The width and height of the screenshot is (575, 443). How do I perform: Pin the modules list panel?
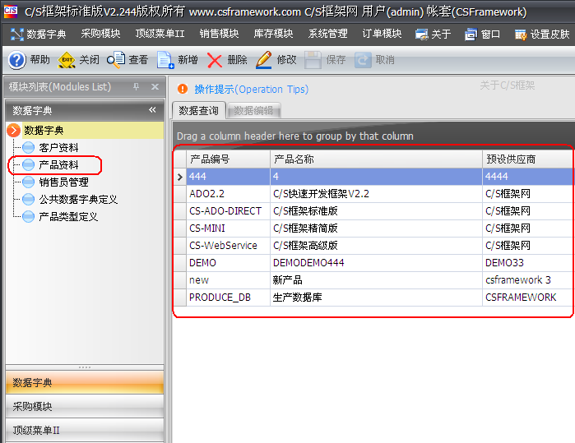pos(136,87)
